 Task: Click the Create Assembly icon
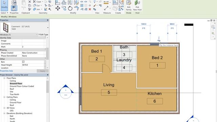coord(115,2)
